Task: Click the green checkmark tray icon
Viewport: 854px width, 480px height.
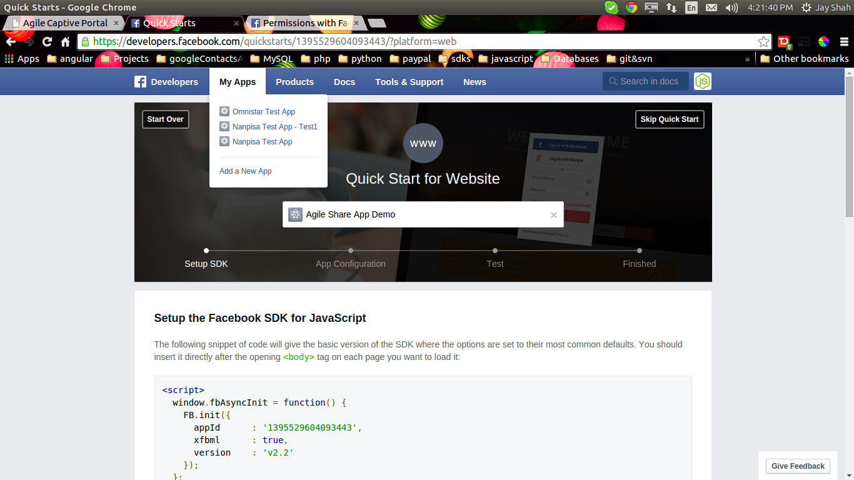Action: pos(611,7)
